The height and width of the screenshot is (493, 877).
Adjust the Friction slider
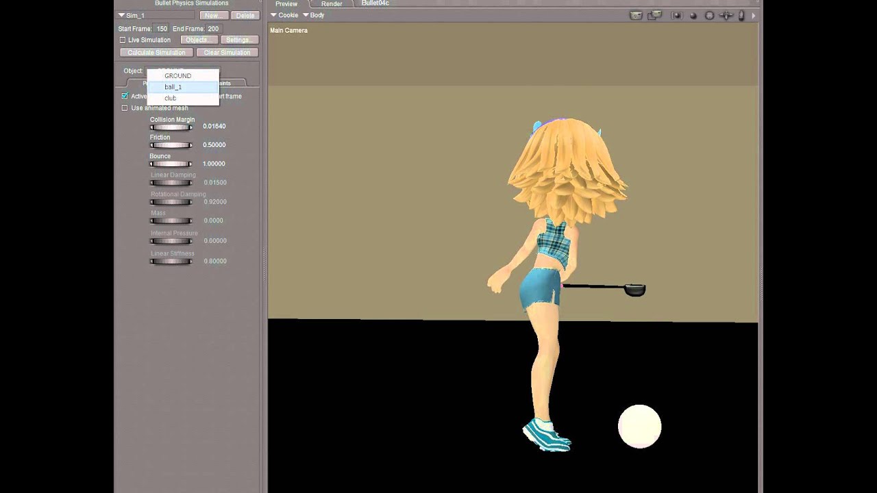[171, 145]
